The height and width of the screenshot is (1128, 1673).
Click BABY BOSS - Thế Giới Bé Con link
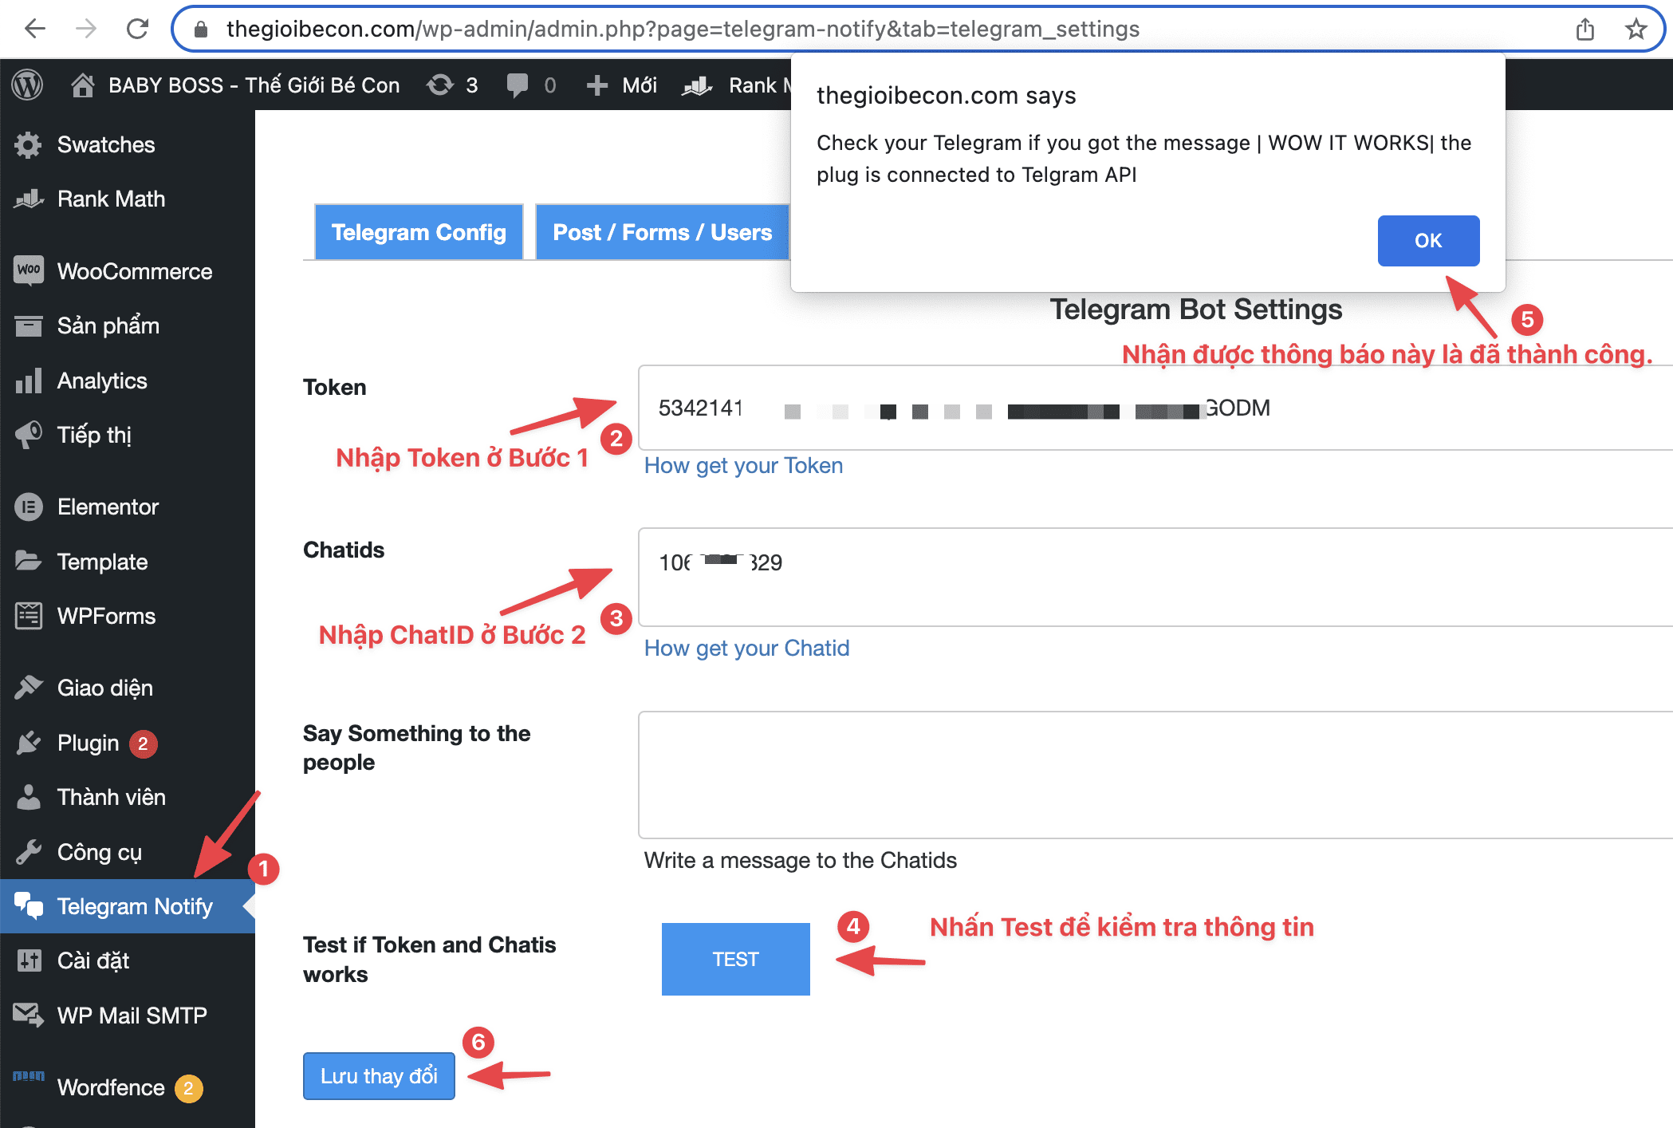[x=254, y=85]
